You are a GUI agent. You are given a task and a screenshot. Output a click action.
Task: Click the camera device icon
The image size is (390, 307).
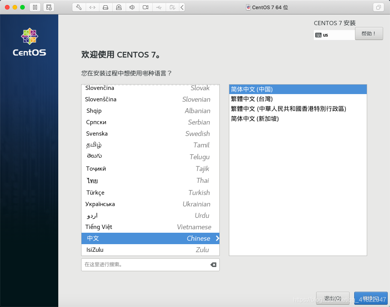145,7
